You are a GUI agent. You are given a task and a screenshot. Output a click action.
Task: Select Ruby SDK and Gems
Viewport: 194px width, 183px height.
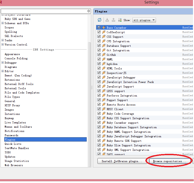coord(17,19)
